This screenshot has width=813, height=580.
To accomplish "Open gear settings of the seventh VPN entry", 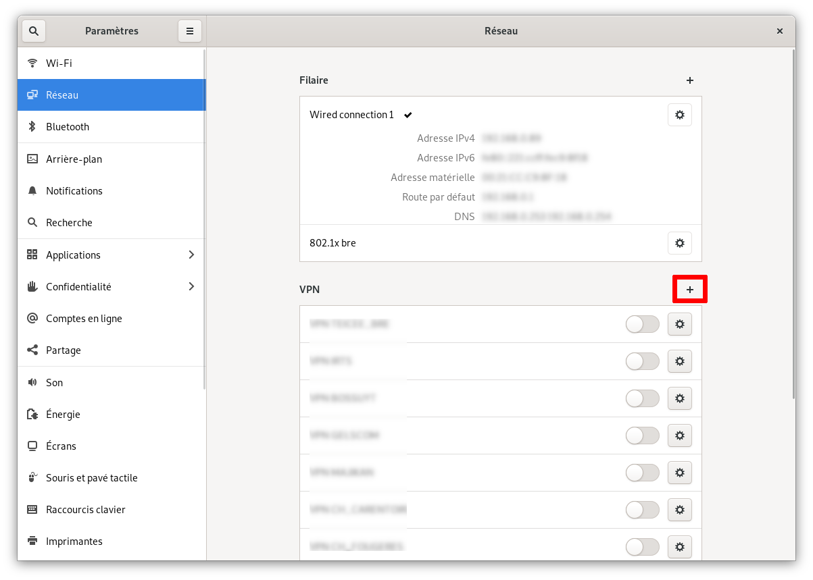I will (x=680, y=547).
